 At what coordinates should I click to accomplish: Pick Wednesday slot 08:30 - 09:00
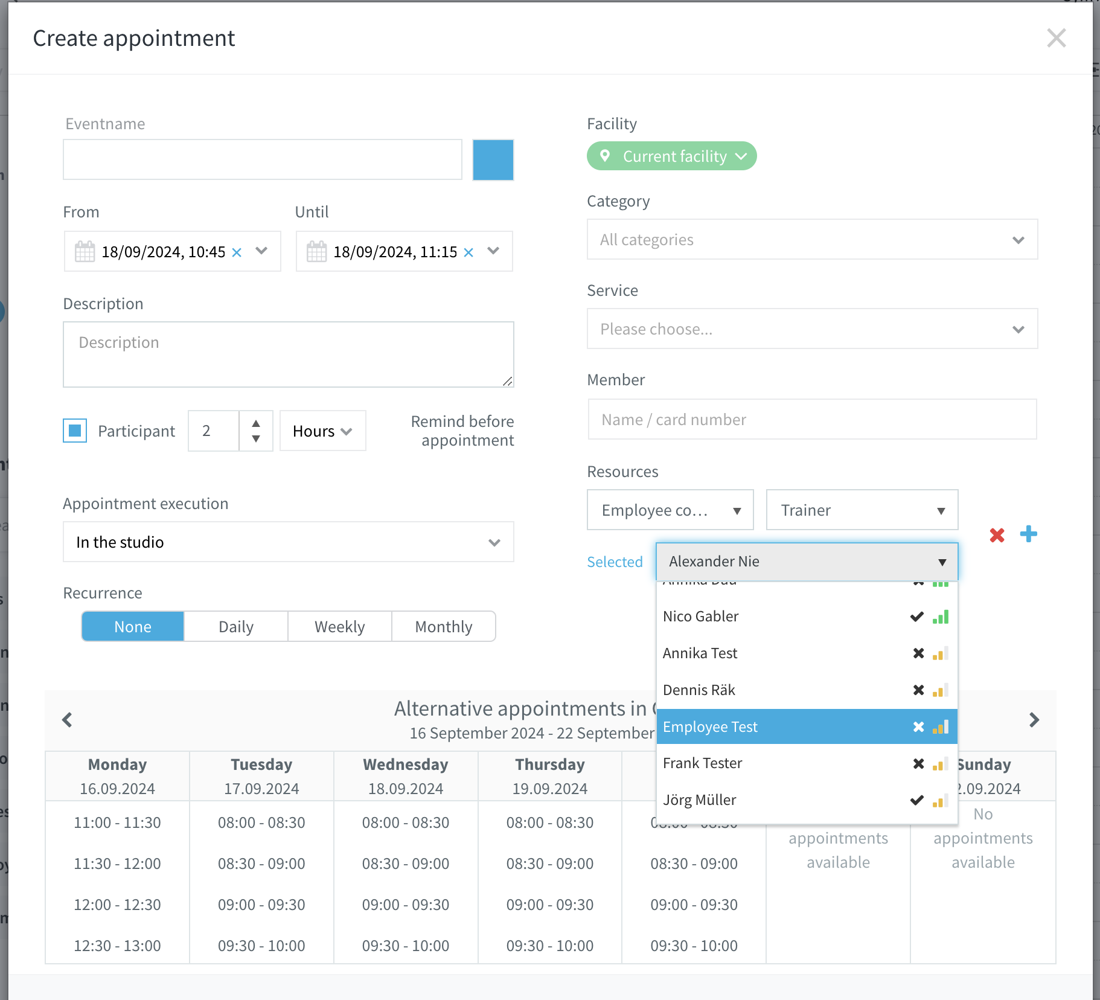(406, 864)
